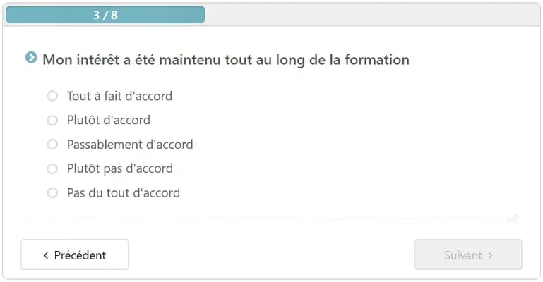
Task: Click the left chevron inside the Précédent button
Action: [46, 255]
